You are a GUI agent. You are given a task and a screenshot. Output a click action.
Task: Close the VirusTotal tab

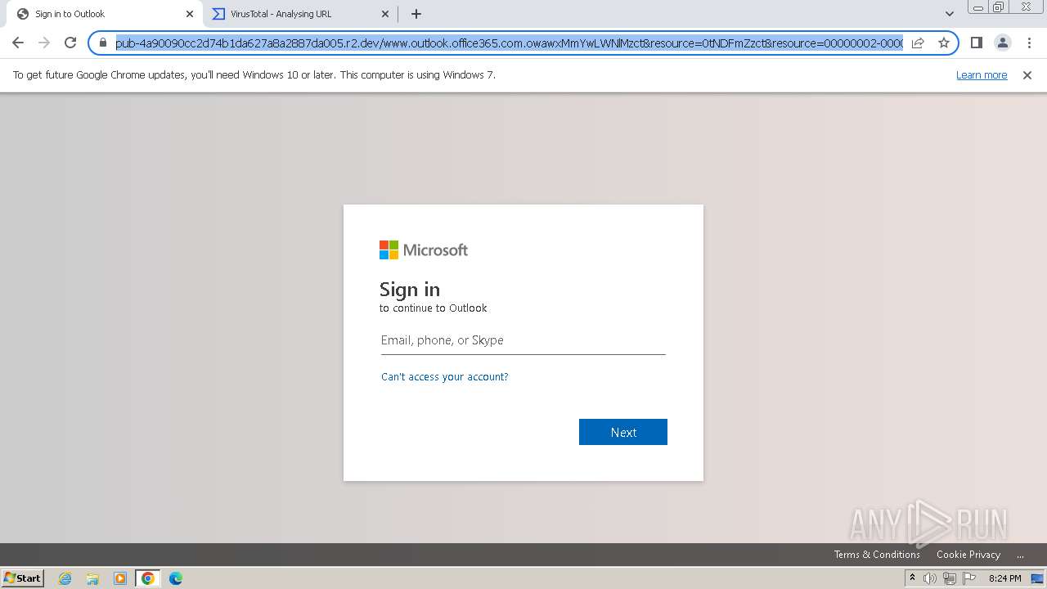pyautogui.click(x=385, y=14)
